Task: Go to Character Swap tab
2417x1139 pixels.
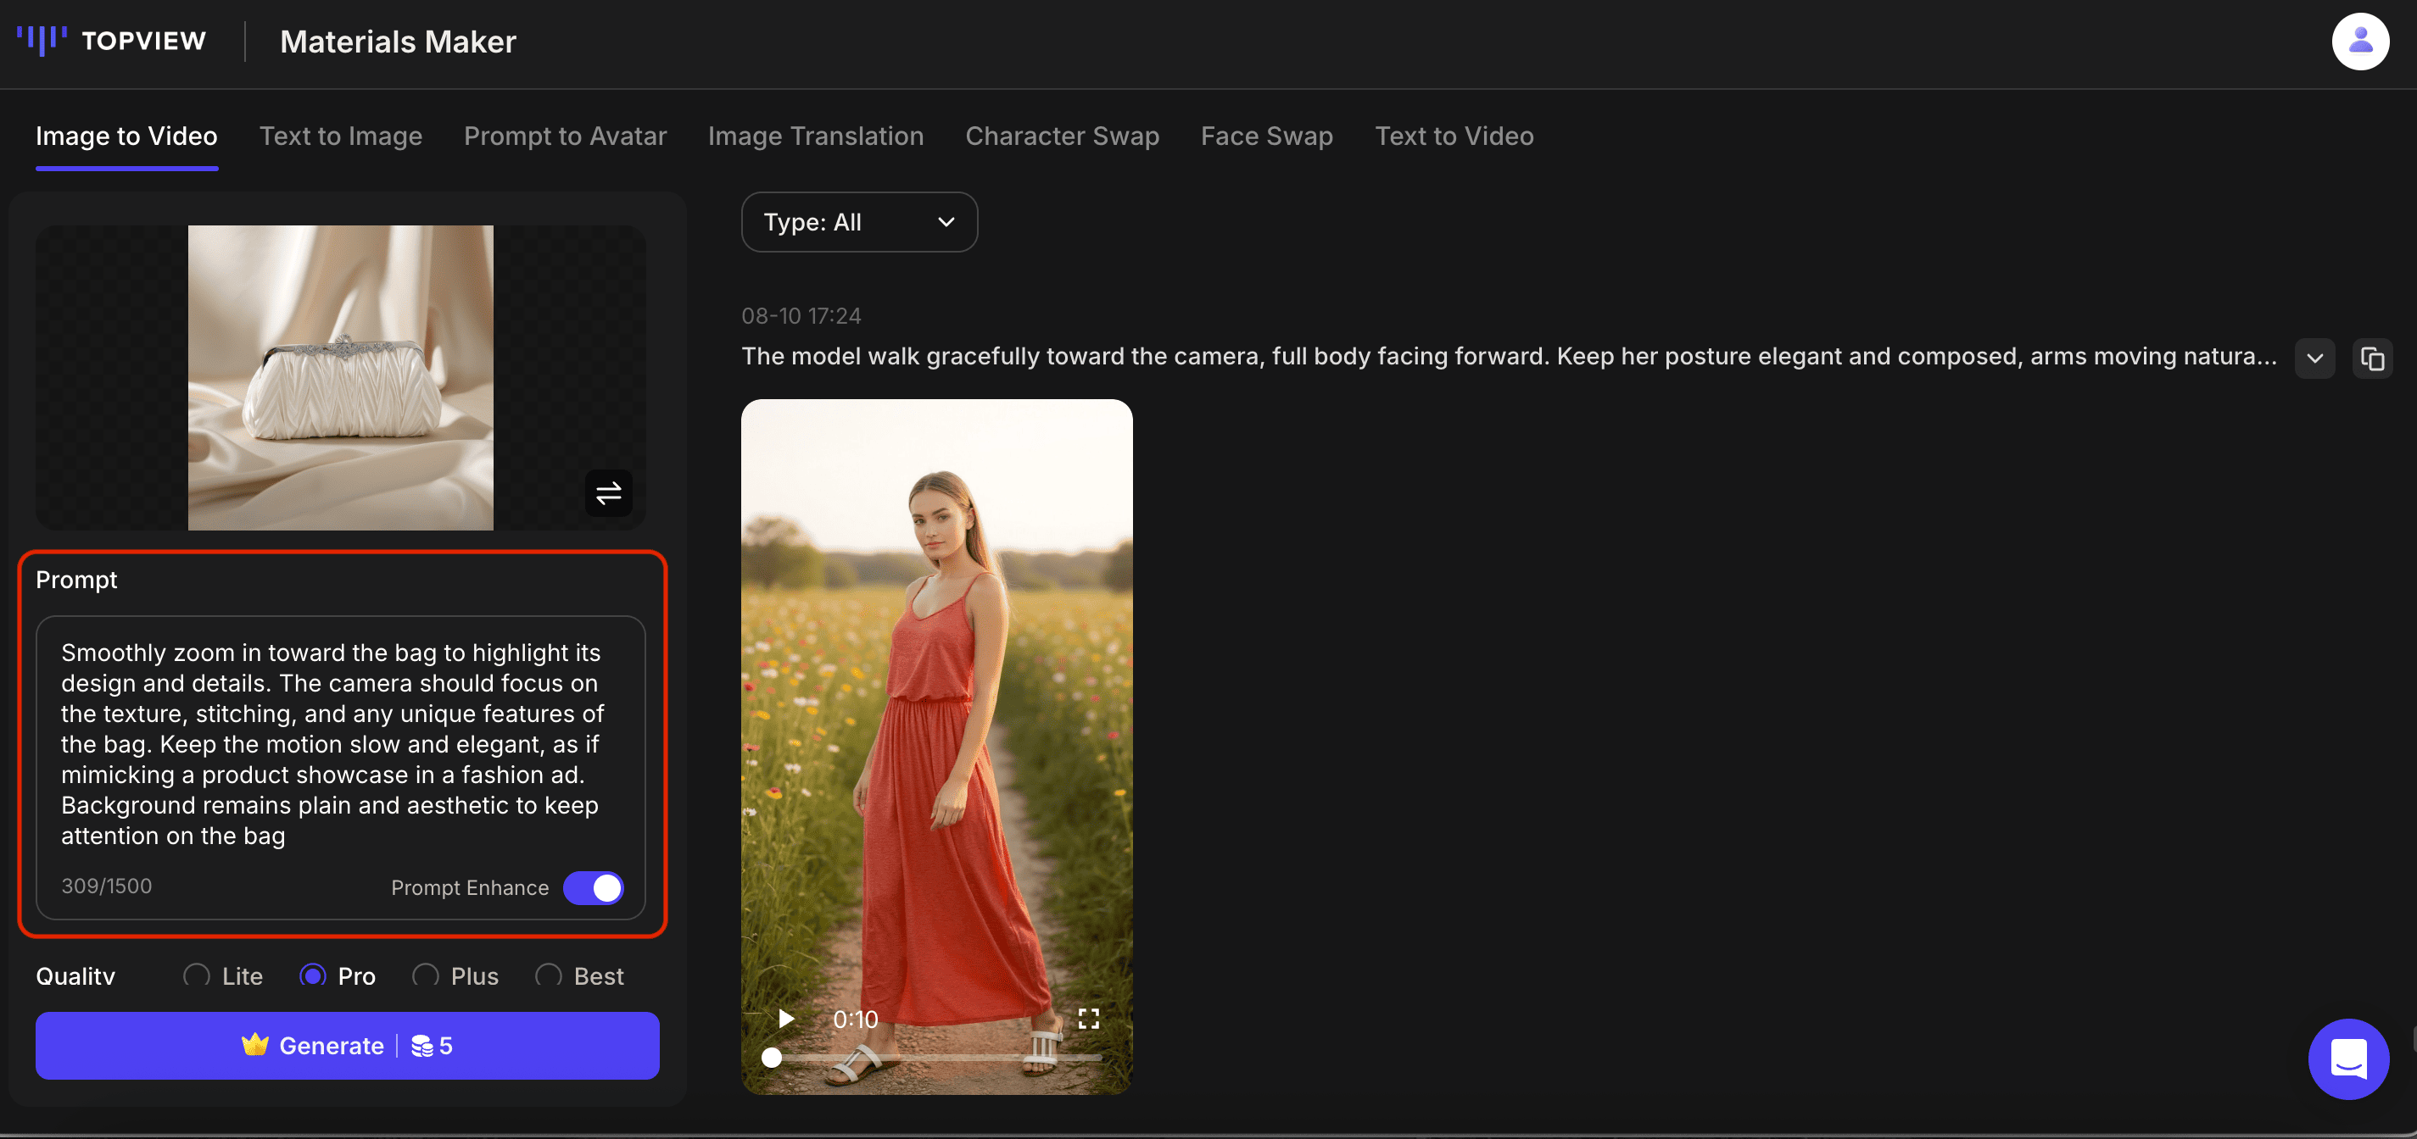Action: [1061, 136]
